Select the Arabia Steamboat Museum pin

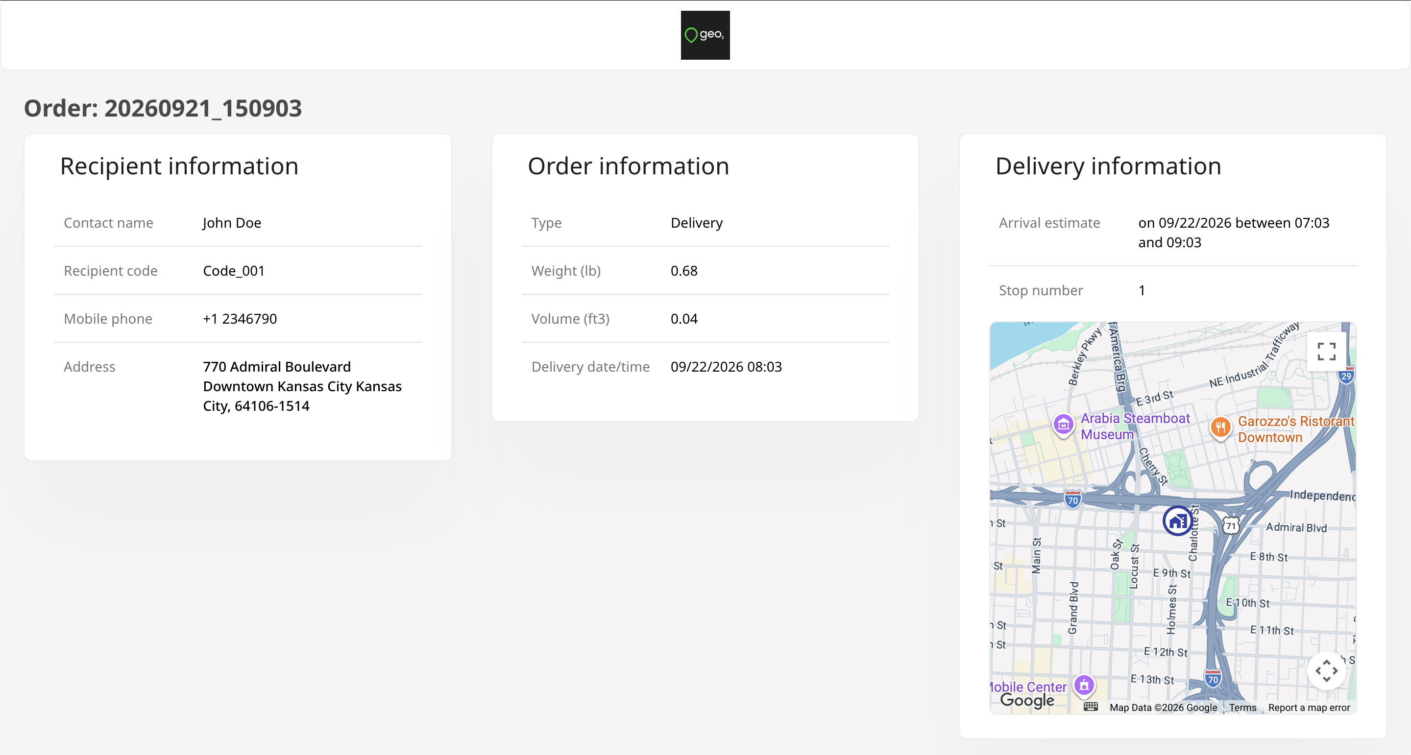pyautogui.click(x=1063, y=425)
